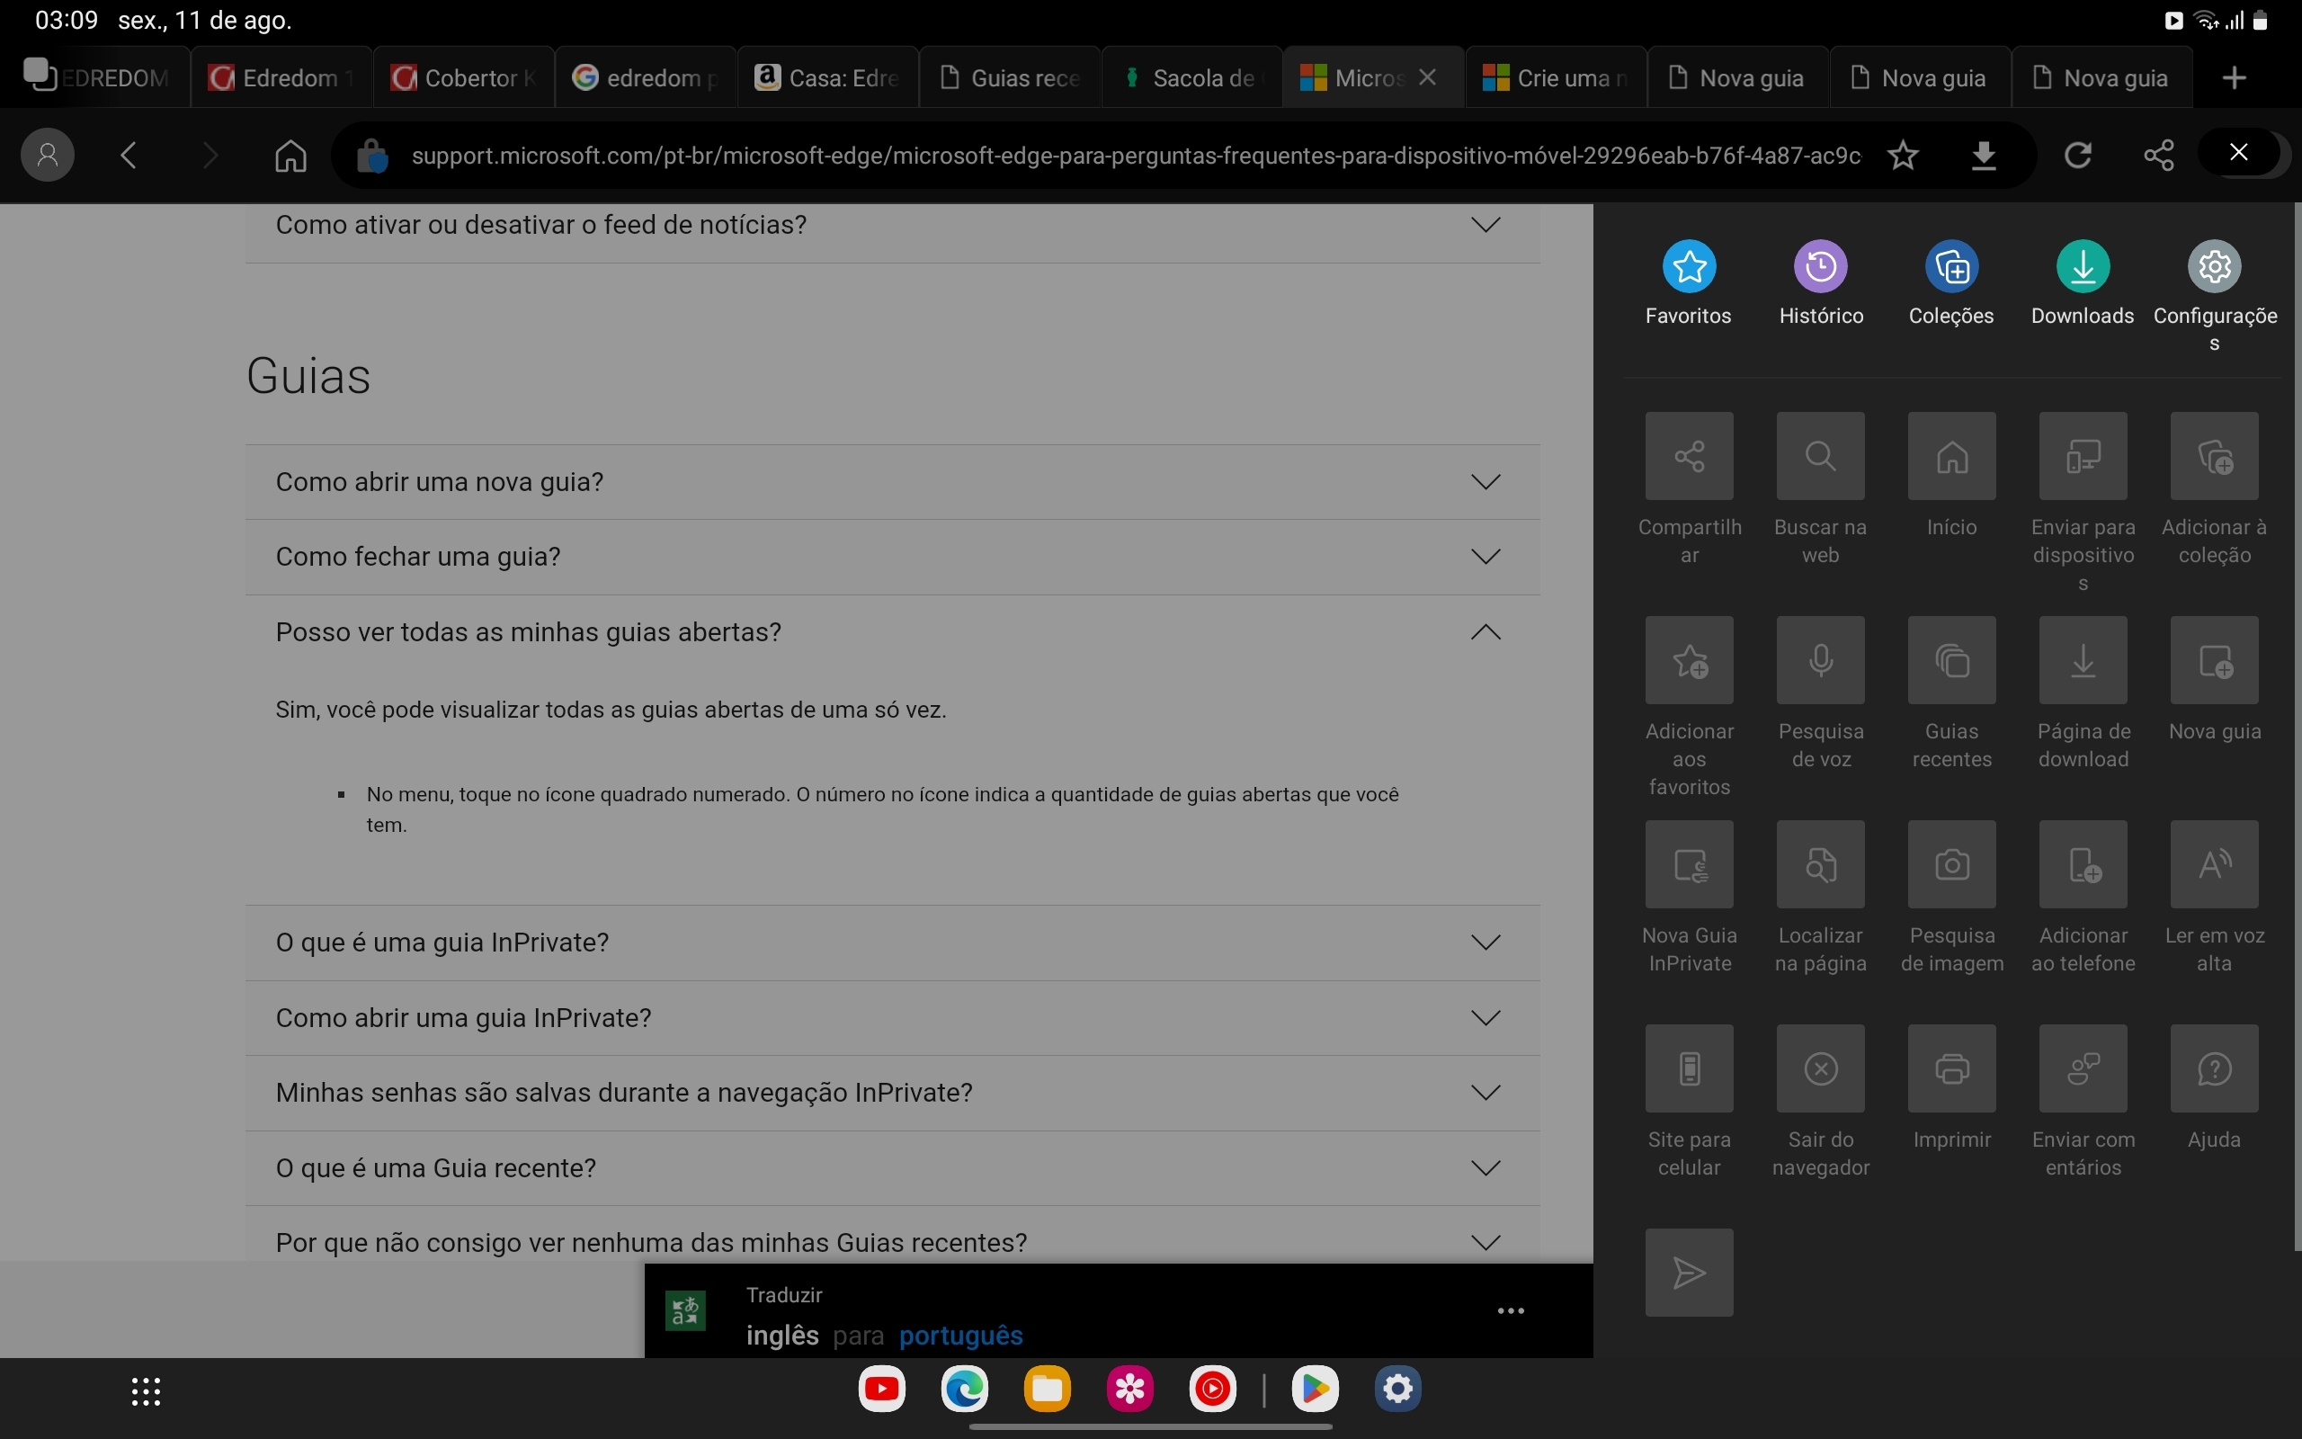Image resolution: width=2302 pixels, height=1439 pixels.
Task: Collapse 'Posso ver todas as minhas guias abertas?'
Action: (1485, 633)
